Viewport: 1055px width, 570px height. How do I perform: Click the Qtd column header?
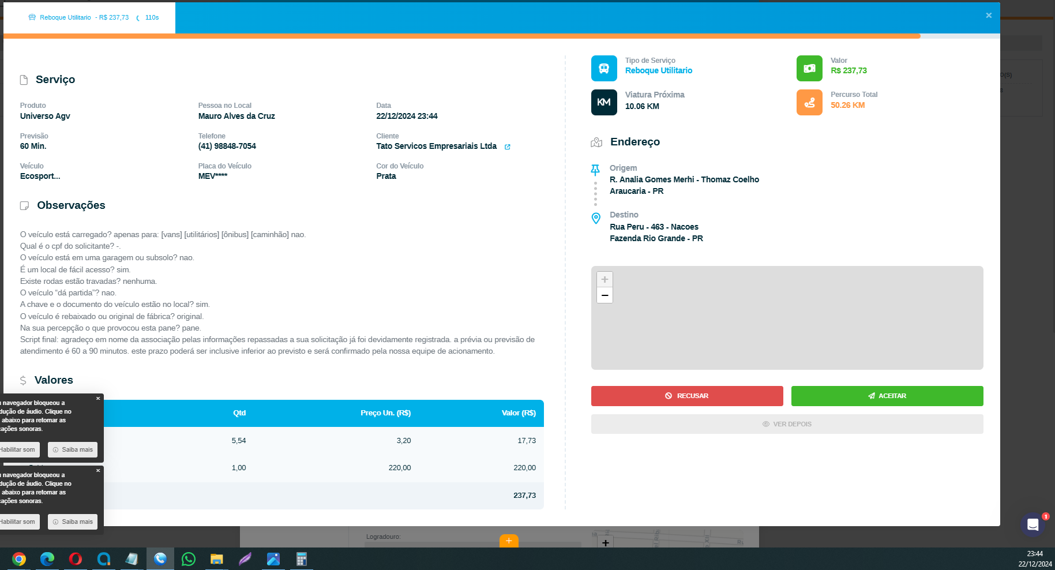239,413
